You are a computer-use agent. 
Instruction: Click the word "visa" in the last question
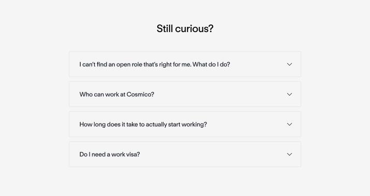click(133, 155)
